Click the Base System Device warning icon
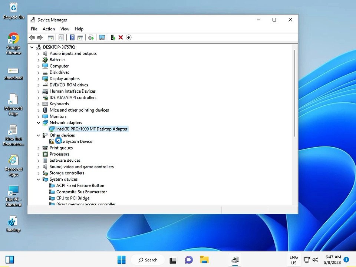The image size is (356, 267). (x=52, y=141)
